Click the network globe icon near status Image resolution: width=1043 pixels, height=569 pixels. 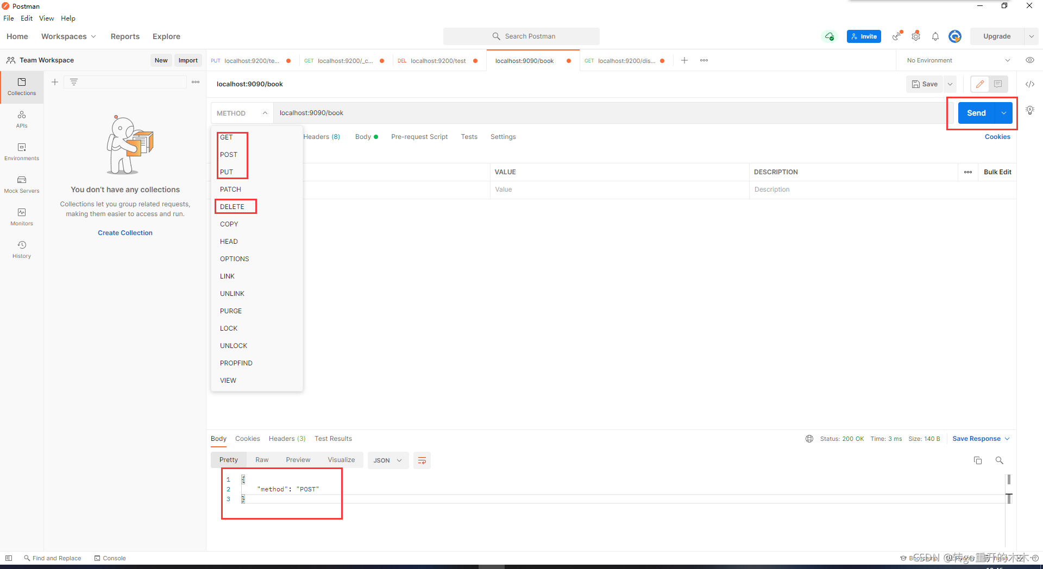[809, 439]
